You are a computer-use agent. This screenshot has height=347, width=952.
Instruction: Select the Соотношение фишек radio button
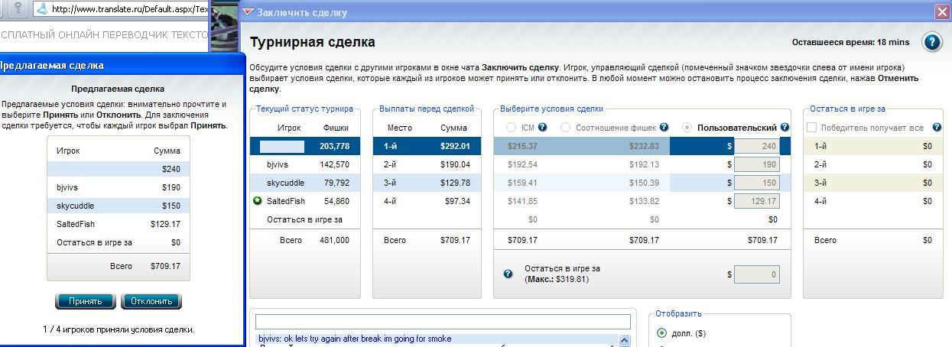565,128
